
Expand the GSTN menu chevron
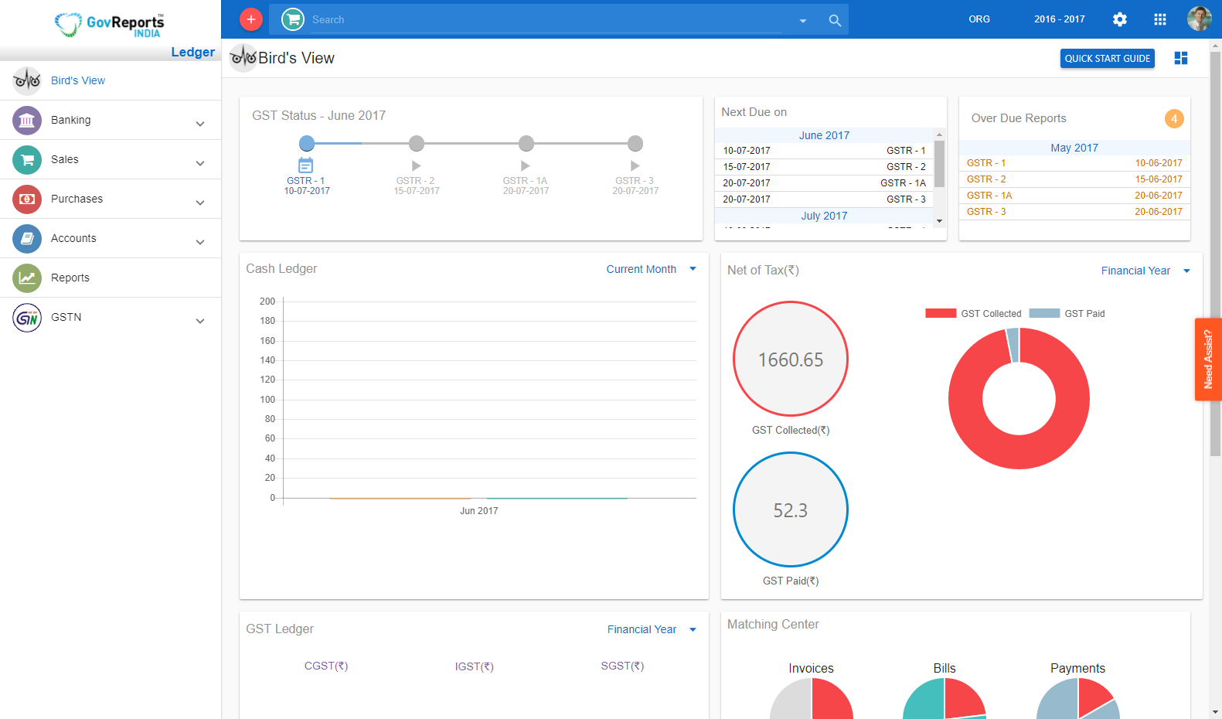(x=200, y=321)
